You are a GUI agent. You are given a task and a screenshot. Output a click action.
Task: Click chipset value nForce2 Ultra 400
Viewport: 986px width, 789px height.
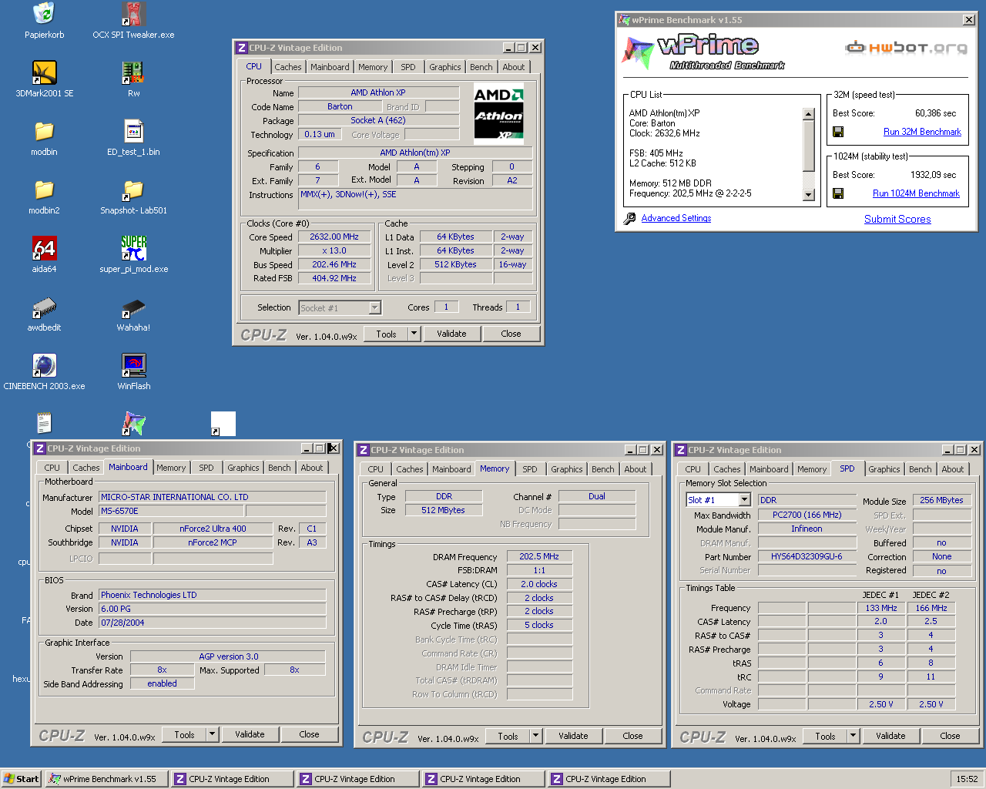[x=213, y=529]
